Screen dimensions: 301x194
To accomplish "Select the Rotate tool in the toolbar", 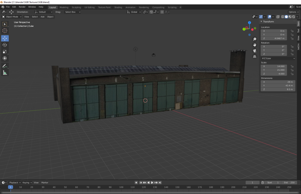I will [5, 45].
